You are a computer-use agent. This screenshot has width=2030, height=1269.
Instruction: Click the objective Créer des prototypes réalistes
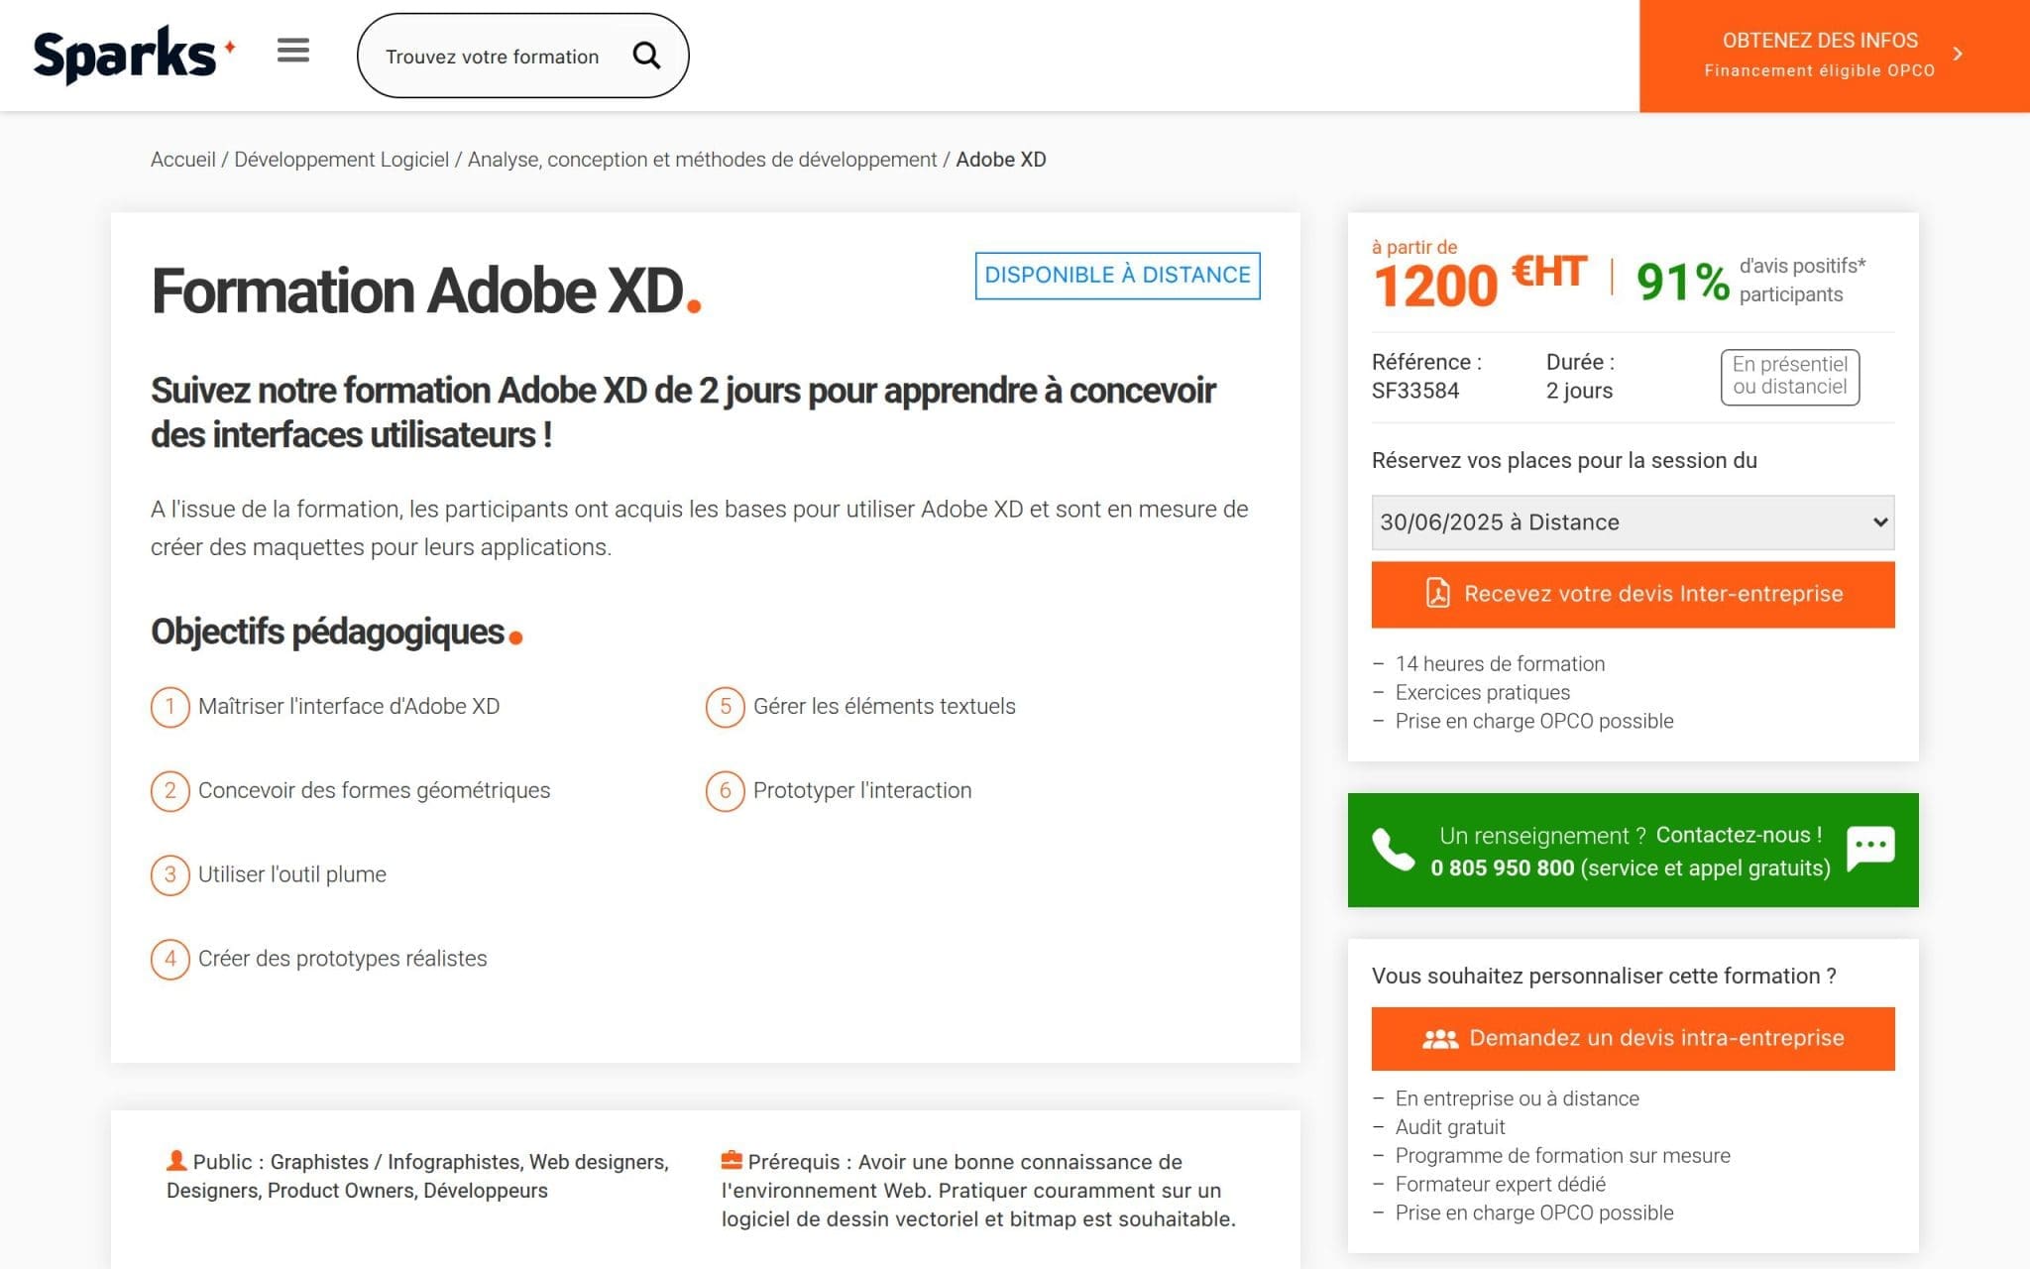342,959
